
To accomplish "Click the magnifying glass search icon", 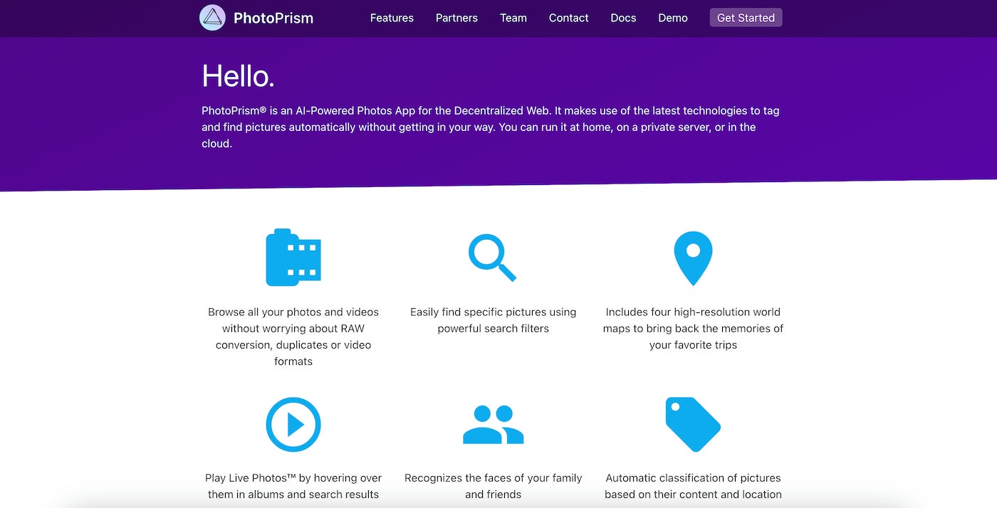I will click(492, 258).
